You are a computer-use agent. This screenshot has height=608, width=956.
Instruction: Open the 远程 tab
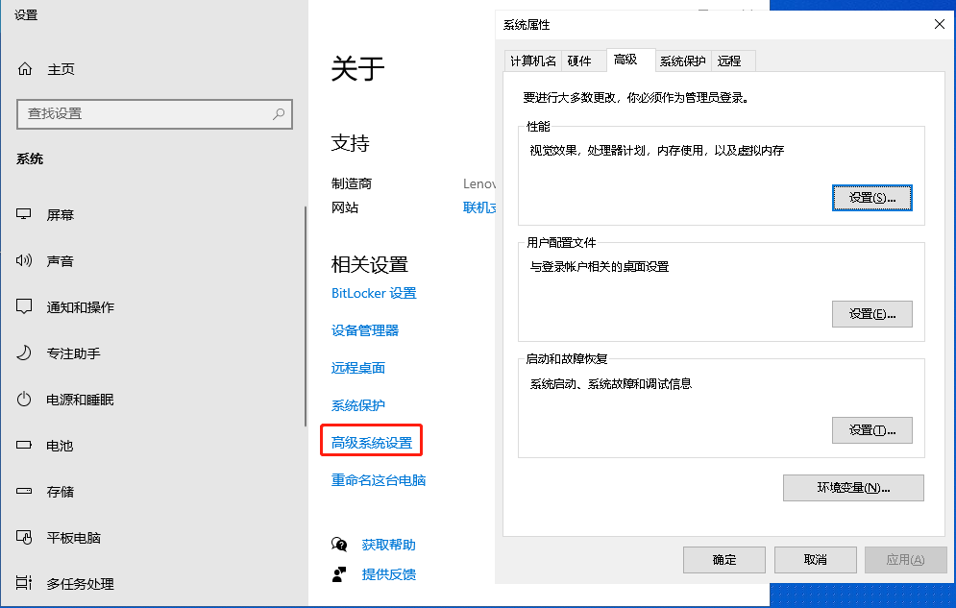pos(732,61)
